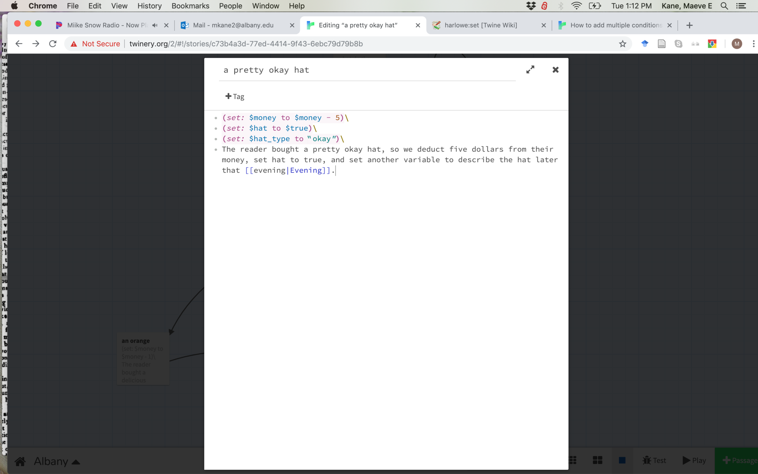Viewport: 758px width, 474px height.
Task: Select full-size passage zoom (blue square)
Action: 622,460
